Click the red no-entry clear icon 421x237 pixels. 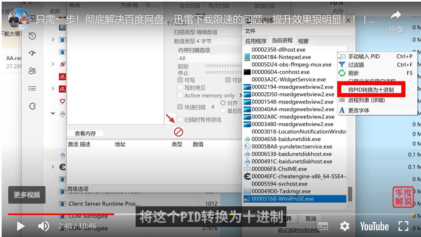pos(178,132)
